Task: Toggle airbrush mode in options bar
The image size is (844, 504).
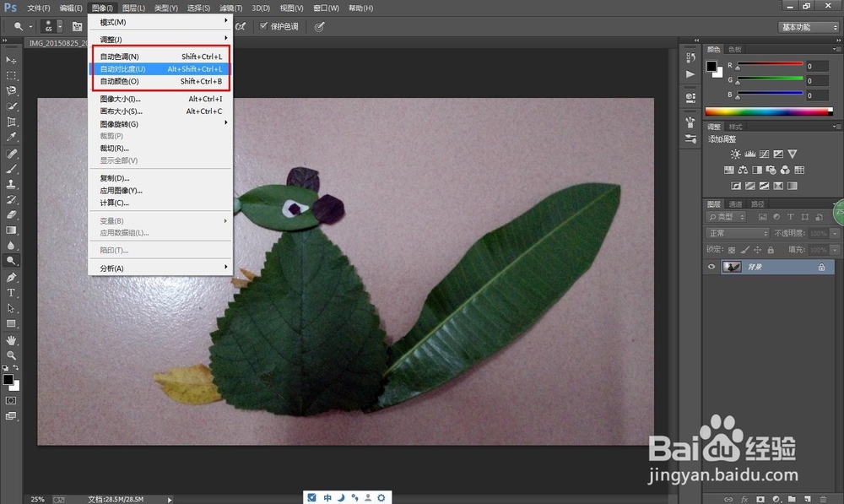Action: pos(240,26)
